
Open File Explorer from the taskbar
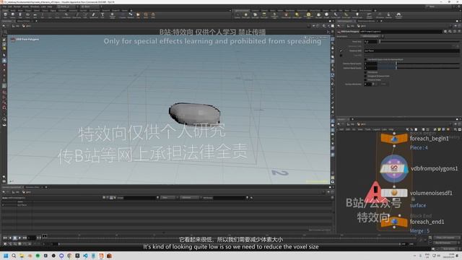[x=22, y=256]
